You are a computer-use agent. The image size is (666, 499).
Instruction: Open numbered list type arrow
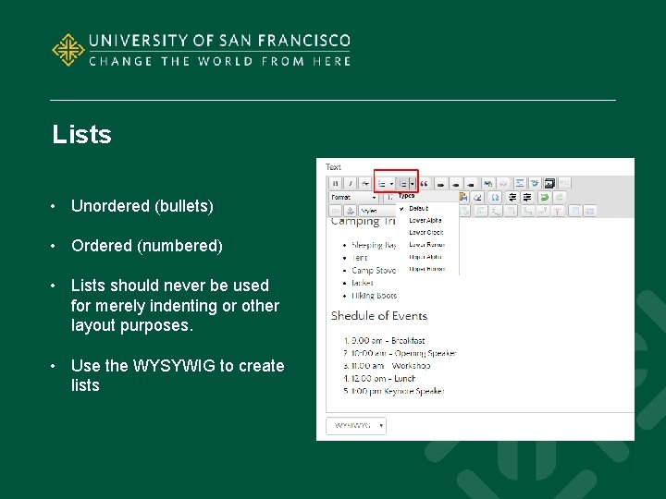pyautogui.click(x=413, y=184)
